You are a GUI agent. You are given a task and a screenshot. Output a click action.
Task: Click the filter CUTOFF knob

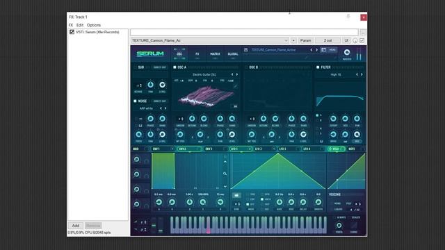333,119
